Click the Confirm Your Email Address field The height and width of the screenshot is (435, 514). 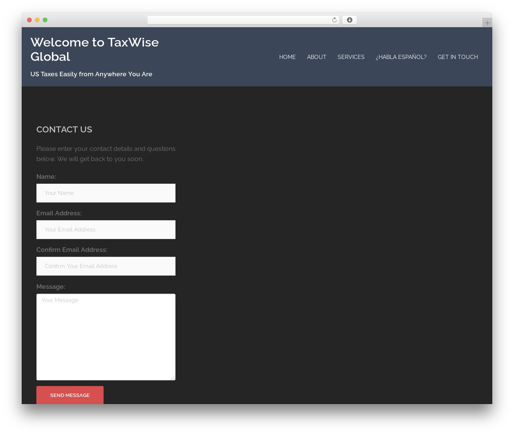coord(106,266)
